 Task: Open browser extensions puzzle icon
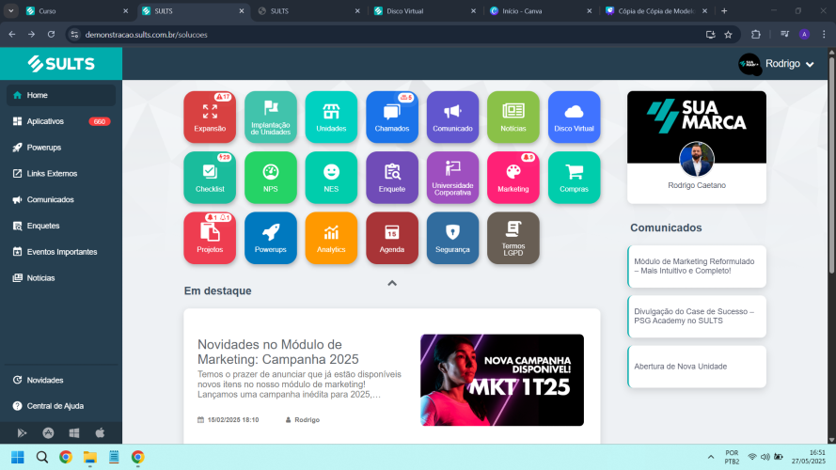click(755, 35)
